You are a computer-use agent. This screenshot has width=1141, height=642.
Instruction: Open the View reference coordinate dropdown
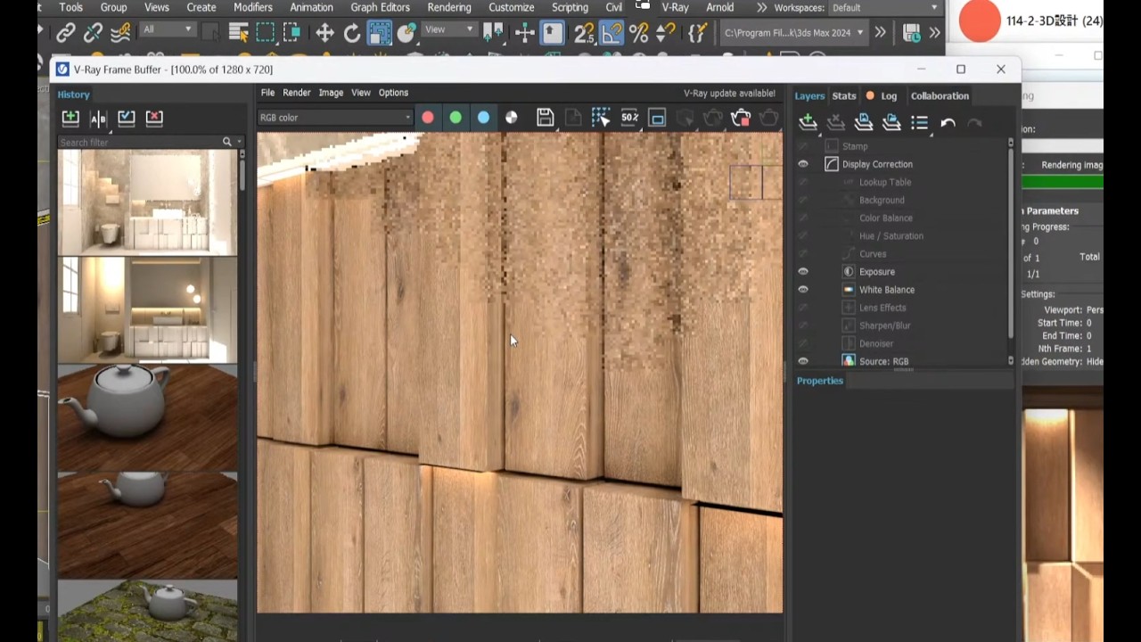coord(449,29)
